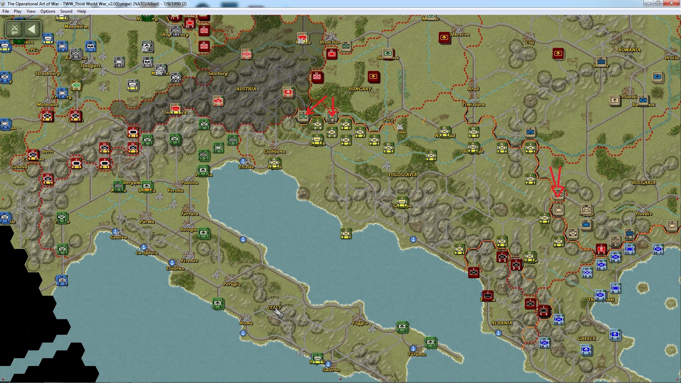The width and height of the screenshot is (681, 383).
Task: Select the green unit above Taranto
Action: pos(430,343)
